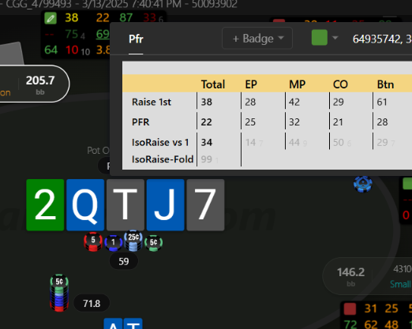Switch to the Pfr tab

click(136, 39)
